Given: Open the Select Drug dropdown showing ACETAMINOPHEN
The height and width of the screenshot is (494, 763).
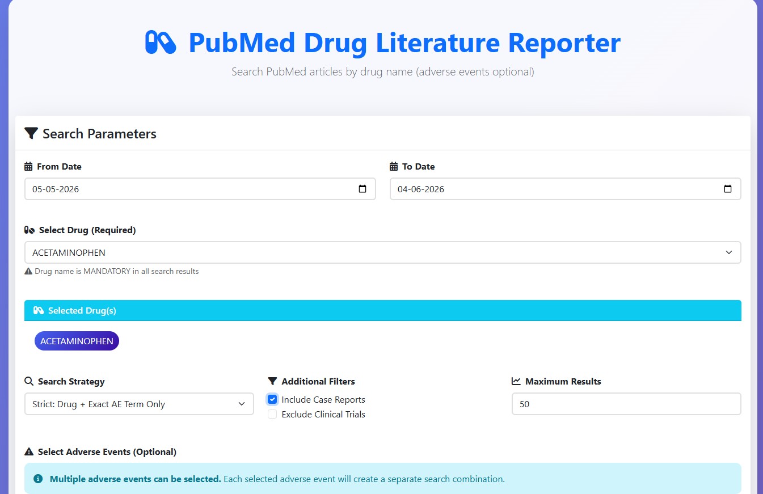Looking at the screenshot, I should [383, 252].
